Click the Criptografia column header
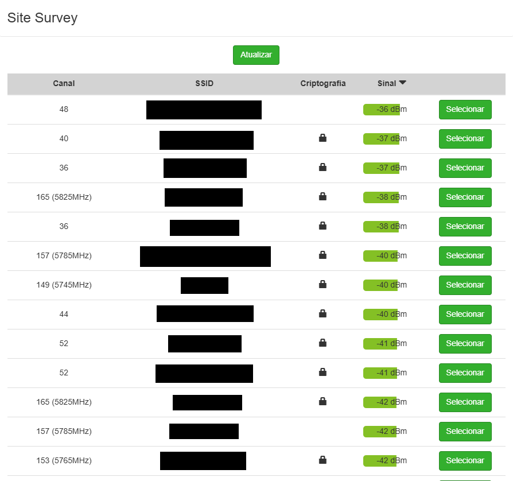This screenshot has height=481, width=513. tap(322, 83)
